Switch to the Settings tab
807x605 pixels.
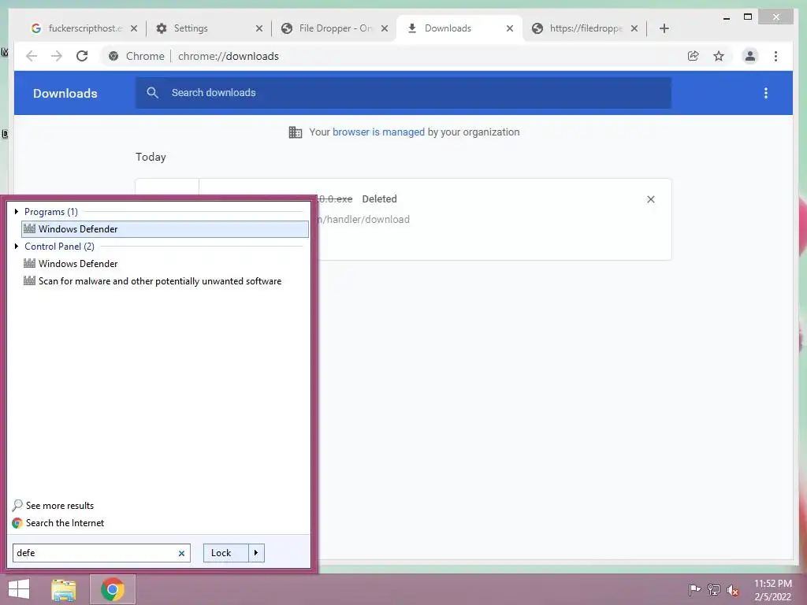[x=208, y=28]
